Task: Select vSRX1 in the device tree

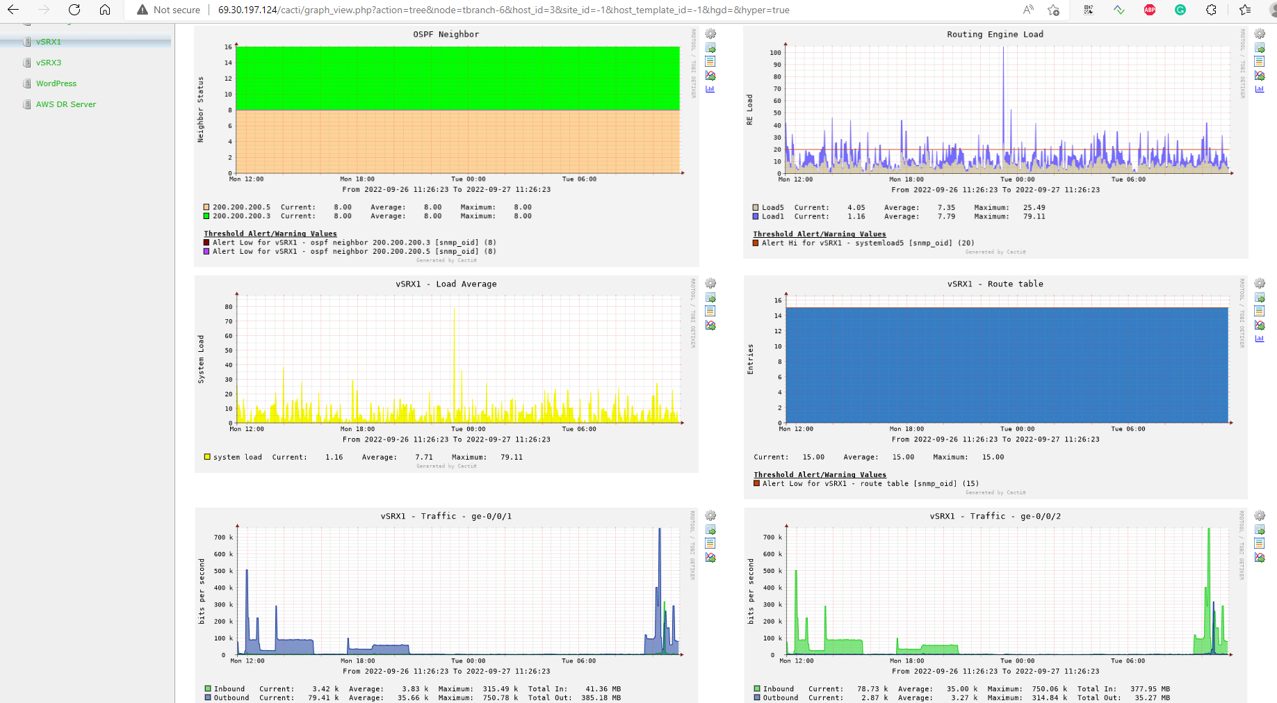Action: 49,42
